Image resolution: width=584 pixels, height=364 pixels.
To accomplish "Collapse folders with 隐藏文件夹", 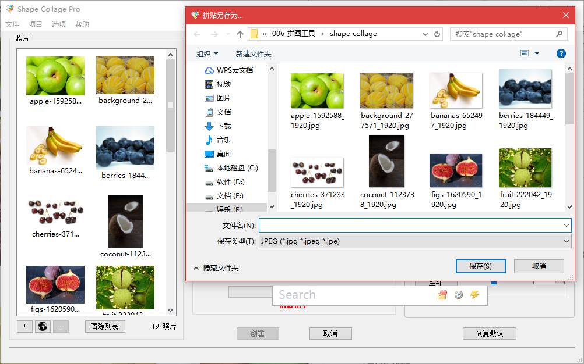I will tap(216, 268).
